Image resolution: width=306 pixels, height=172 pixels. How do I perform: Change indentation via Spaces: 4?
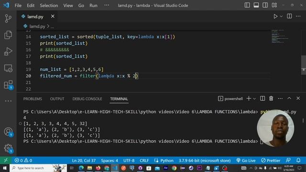(x=109, y=161)
